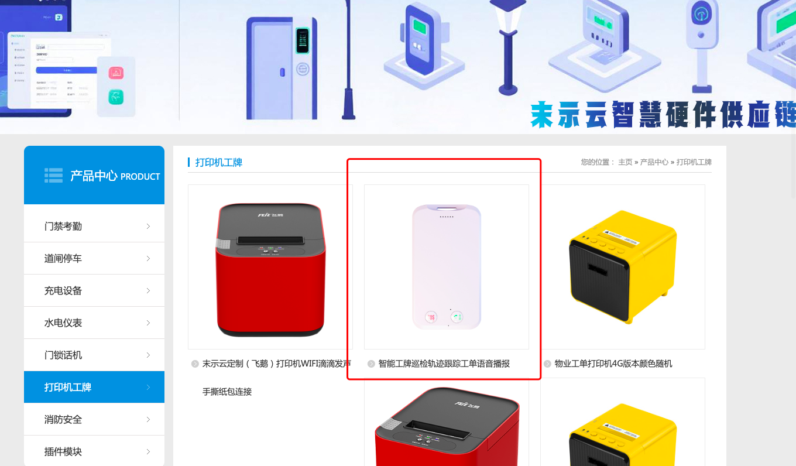Open the red 飞鹅 printer product thumbnail

pos(270,267)
